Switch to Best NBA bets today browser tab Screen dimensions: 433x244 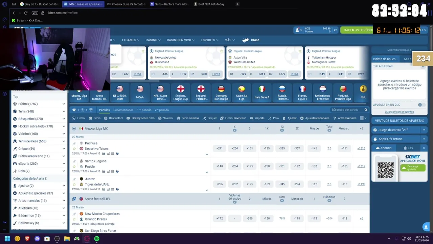point(211,4)
